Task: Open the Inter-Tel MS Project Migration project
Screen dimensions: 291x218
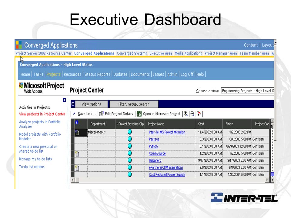Action: (167, 132)
